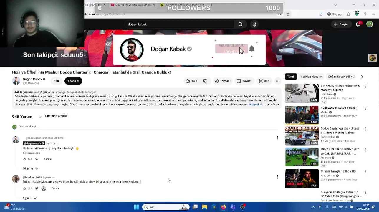Open the Sıralama ölçütü sort dropdown
The width and height of the screenshot is (379, 212).
tap(53, 116)
